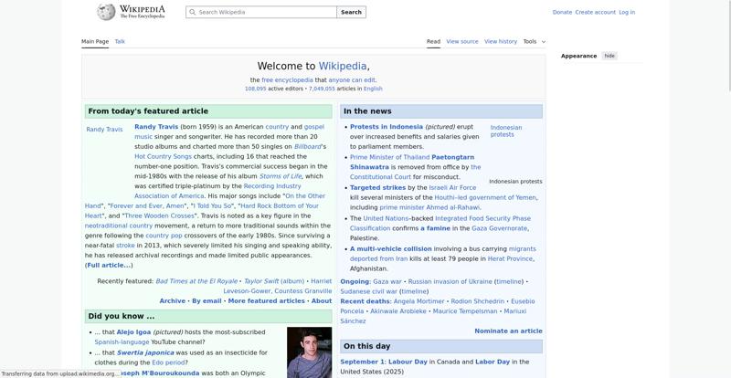Image resolution: width=731 pixels, height=378 pixels.
Task: Open the Three Wooden Crosses link
Action: point(159,215)
